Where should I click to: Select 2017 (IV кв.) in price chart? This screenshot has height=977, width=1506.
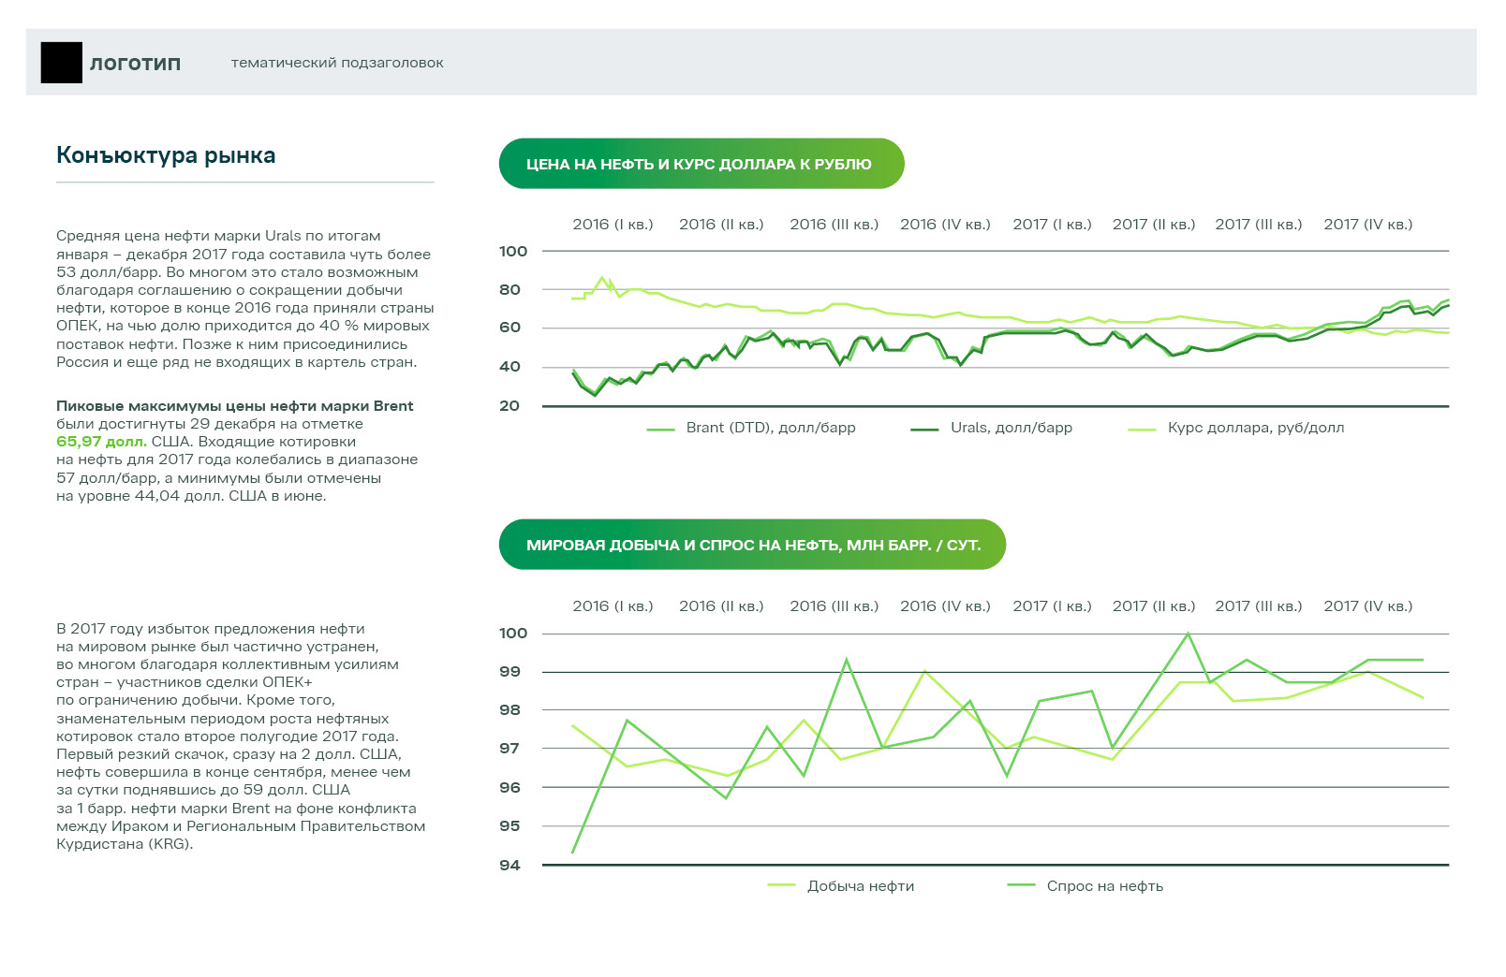pos(1367,225)
